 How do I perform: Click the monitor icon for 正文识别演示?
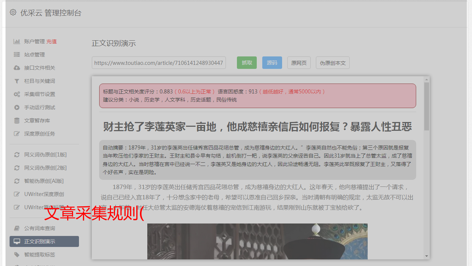pos(17,241)
